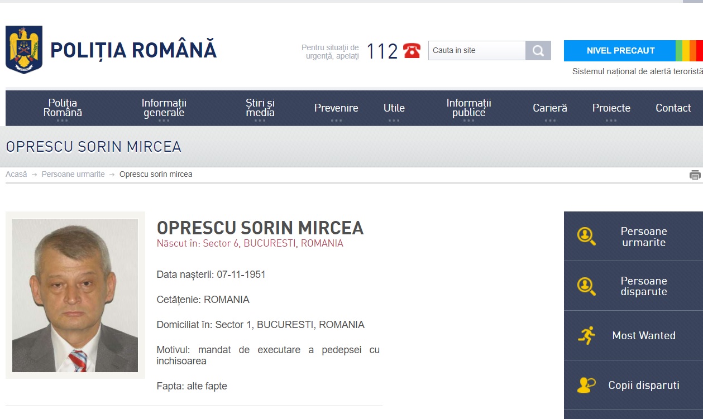Screen dimensions: 703x419
Task: Open the print page icon
Action: (695, 174)
